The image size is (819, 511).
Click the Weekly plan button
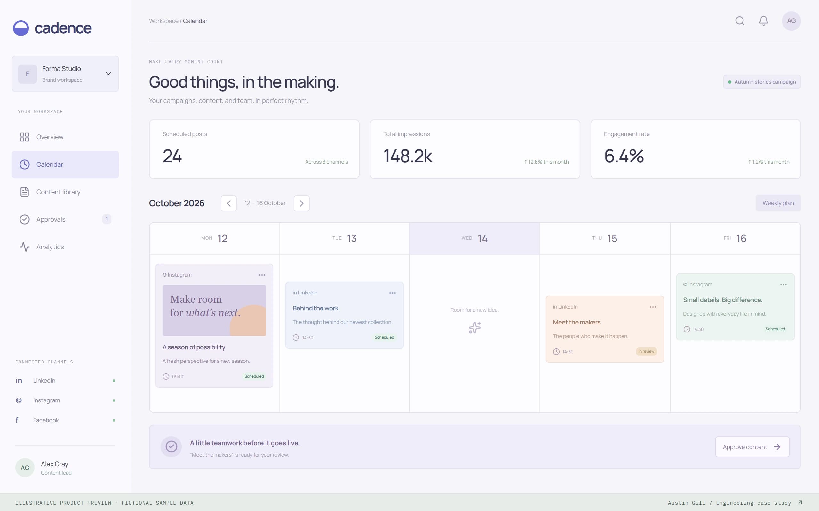tap(778, 203)
